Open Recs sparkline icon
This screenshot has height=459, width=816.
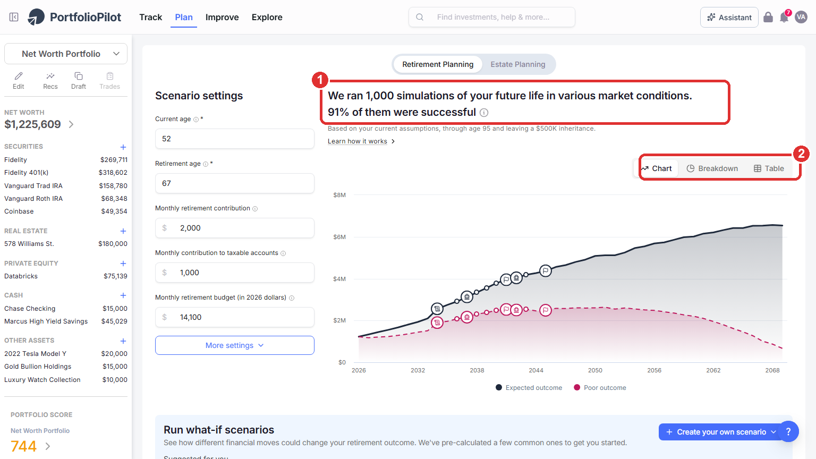tap(50, 76)
